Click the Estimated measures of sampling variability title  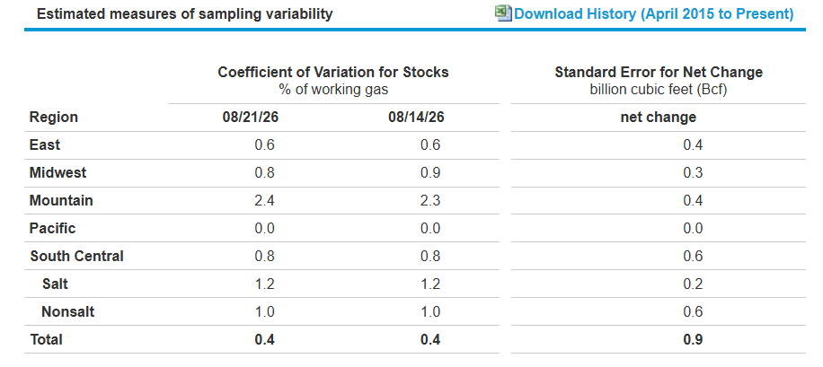(x=185, y=13)
